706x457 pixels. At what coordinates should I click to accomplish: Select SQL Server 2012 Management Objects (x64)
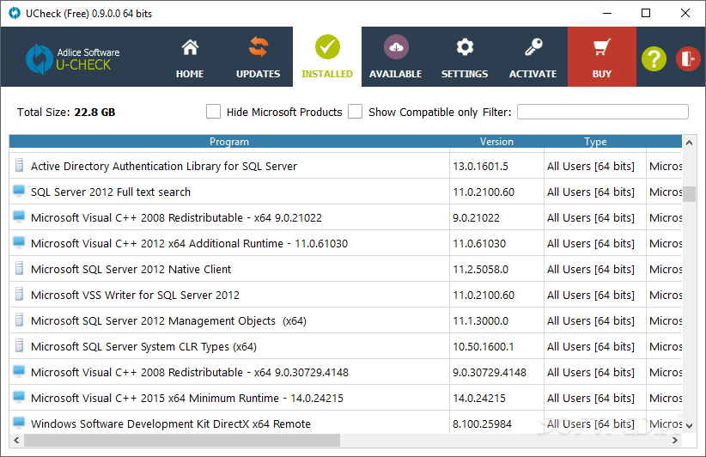tap(168, 321)
